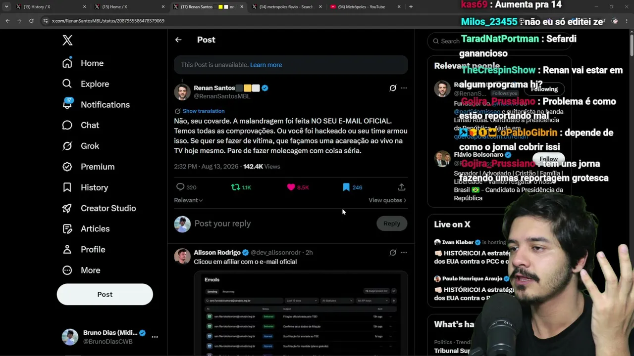This screenshot has width=634, height=356.
Task: Go back using the Post header arrow
Action: click(x=178, y=40)
